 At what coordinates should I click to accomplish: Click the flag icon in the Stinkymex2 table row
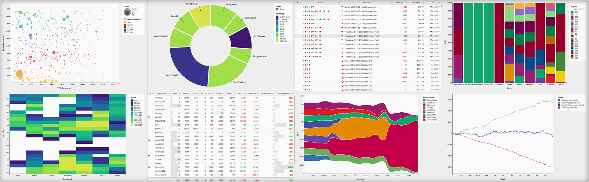pos(149,167)
